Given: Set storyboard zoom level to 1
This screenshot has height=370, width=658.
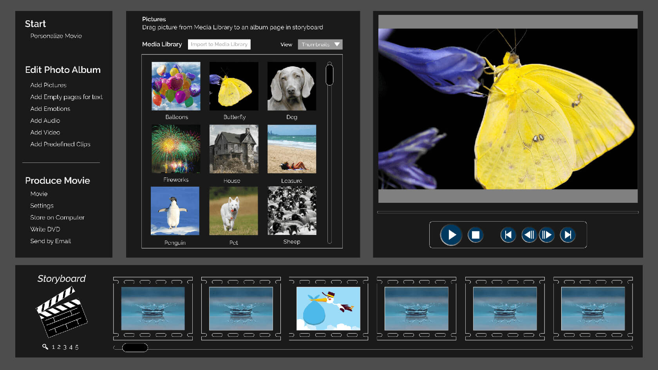Looking at the screenshot, I should tap(53, 347).
